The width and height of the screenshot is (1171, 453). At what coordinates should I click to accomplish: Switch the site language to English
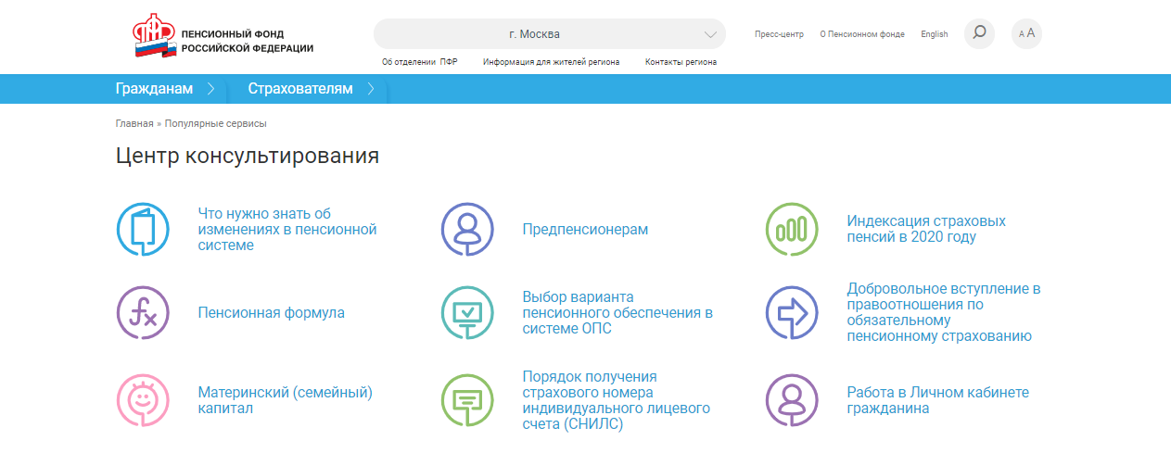934,34
